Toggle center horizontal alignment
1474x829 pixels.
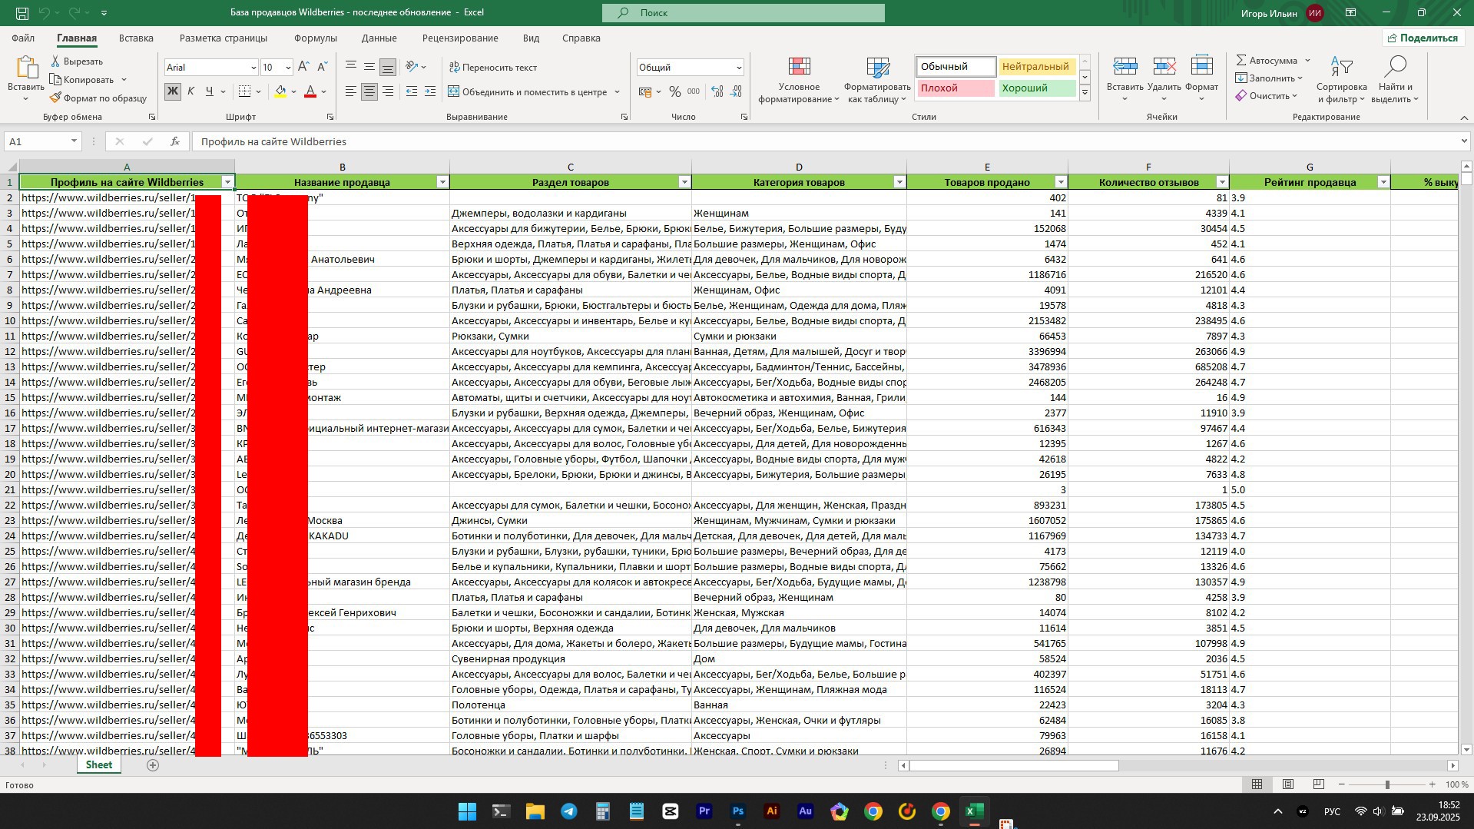369,91
